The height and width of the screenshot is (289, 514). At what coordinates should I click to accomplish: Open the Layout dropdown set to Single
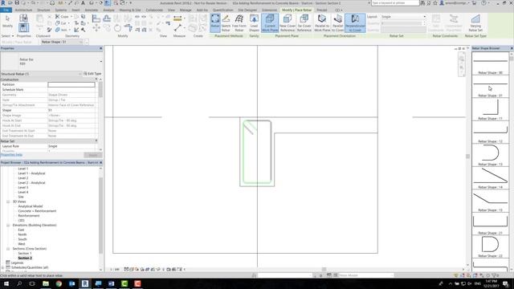pyautogui.click(x=403, y=17)
